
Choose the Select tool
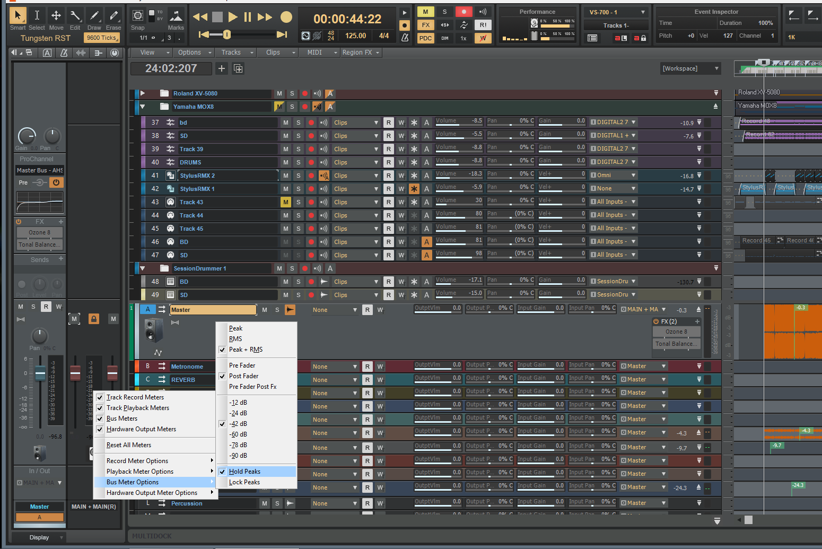(x=37, y=15)
